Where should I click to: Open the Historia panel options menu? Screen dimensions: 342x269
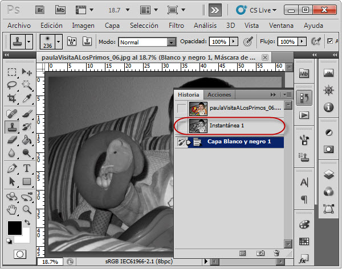pyautogui.click(x=287, y=94)
